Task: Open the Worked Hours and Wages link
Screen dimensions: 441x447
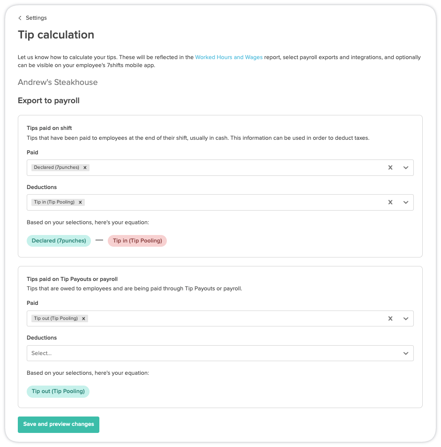Action: point(229,57)
